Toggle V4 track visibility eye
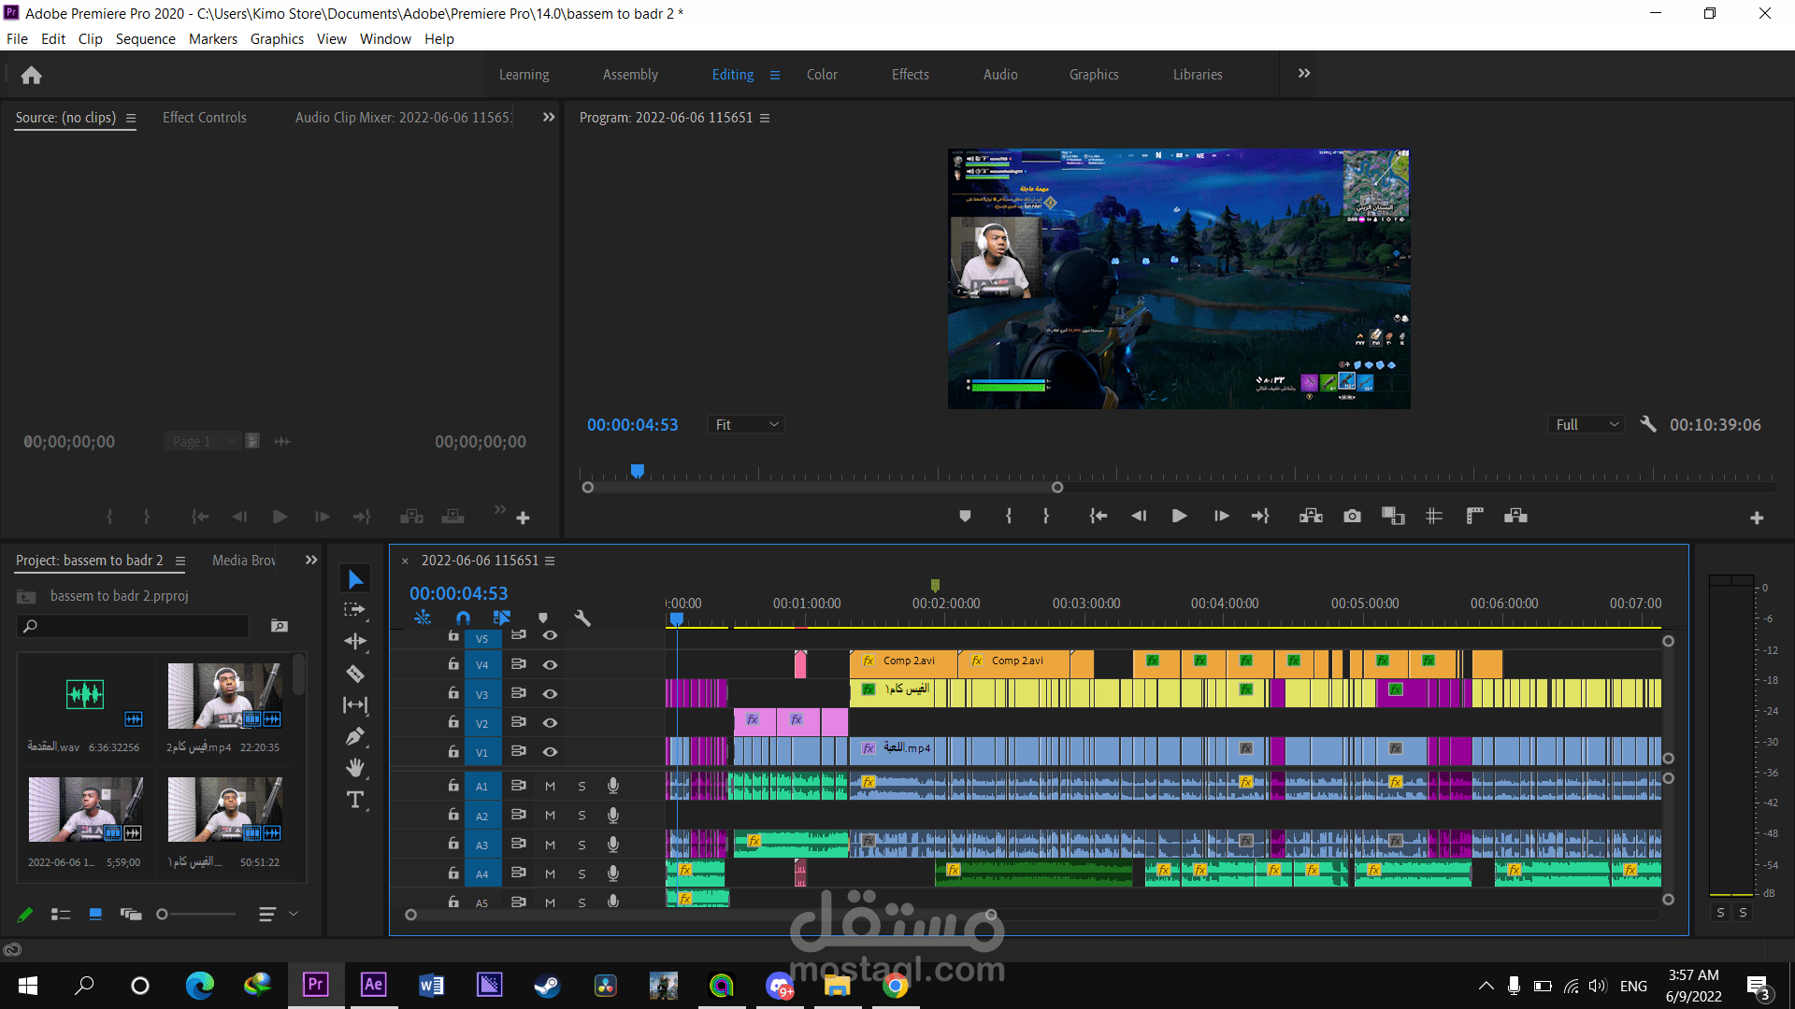This screenshot has height=1009, width=1795. 550,665
